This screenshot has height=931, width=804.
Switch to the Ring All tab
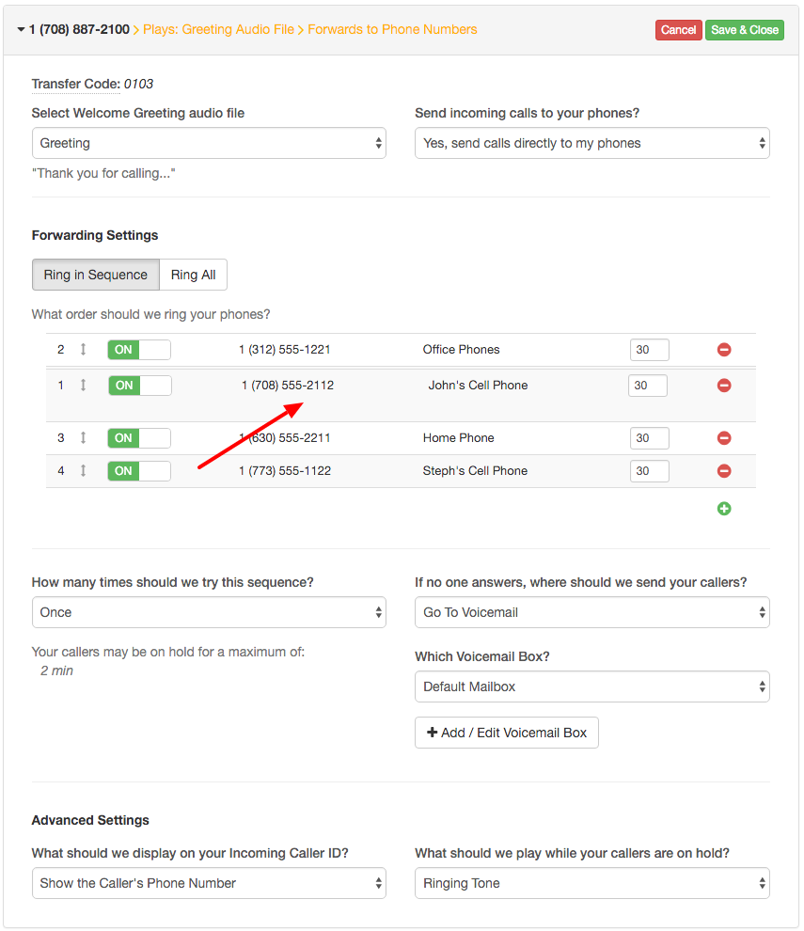pyautogui.click(x=193, y=275)
